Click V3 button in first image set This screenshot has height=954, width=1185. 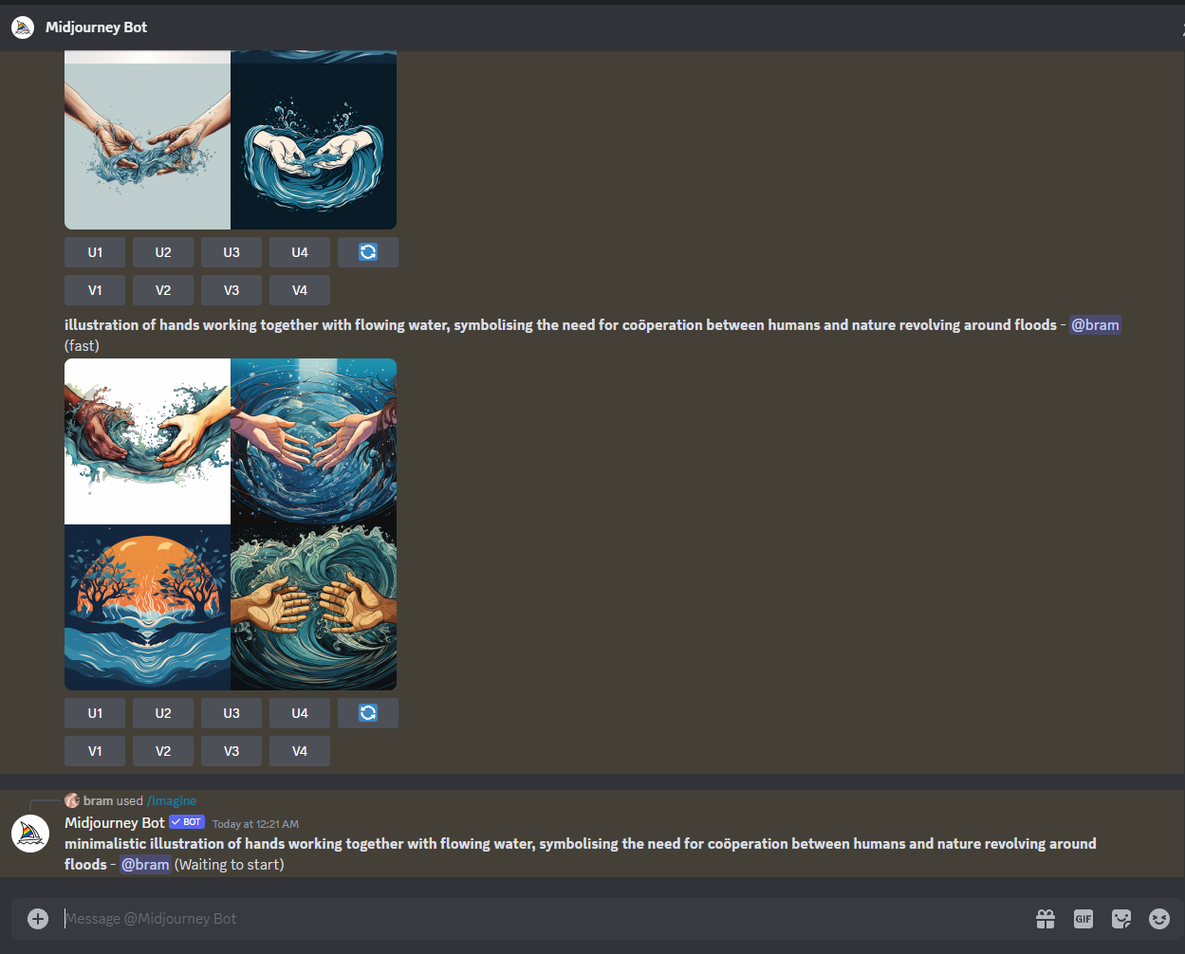coord(231,290)
